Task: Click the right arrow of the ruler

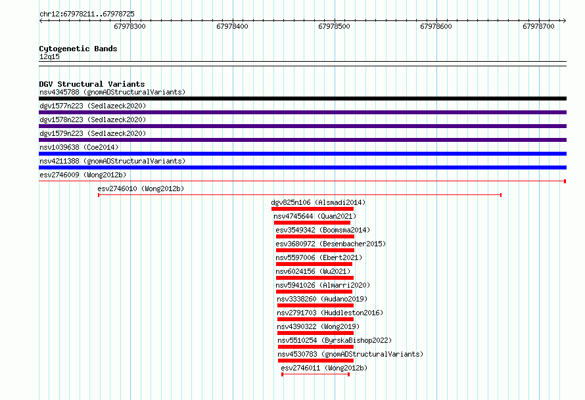Action: coord(564,20)
